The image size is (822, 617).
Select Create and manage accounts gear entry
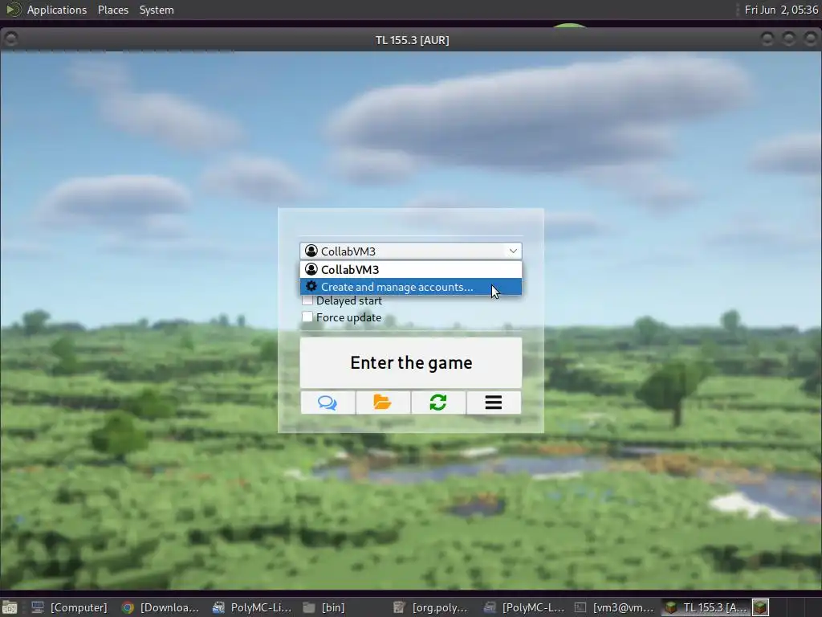(411, 287)
